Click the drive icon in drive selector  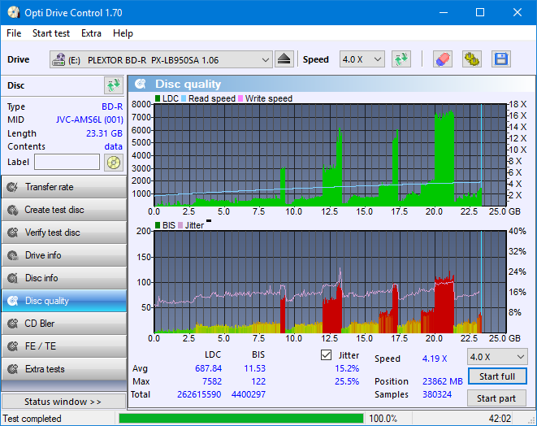[x=58, y=59]
